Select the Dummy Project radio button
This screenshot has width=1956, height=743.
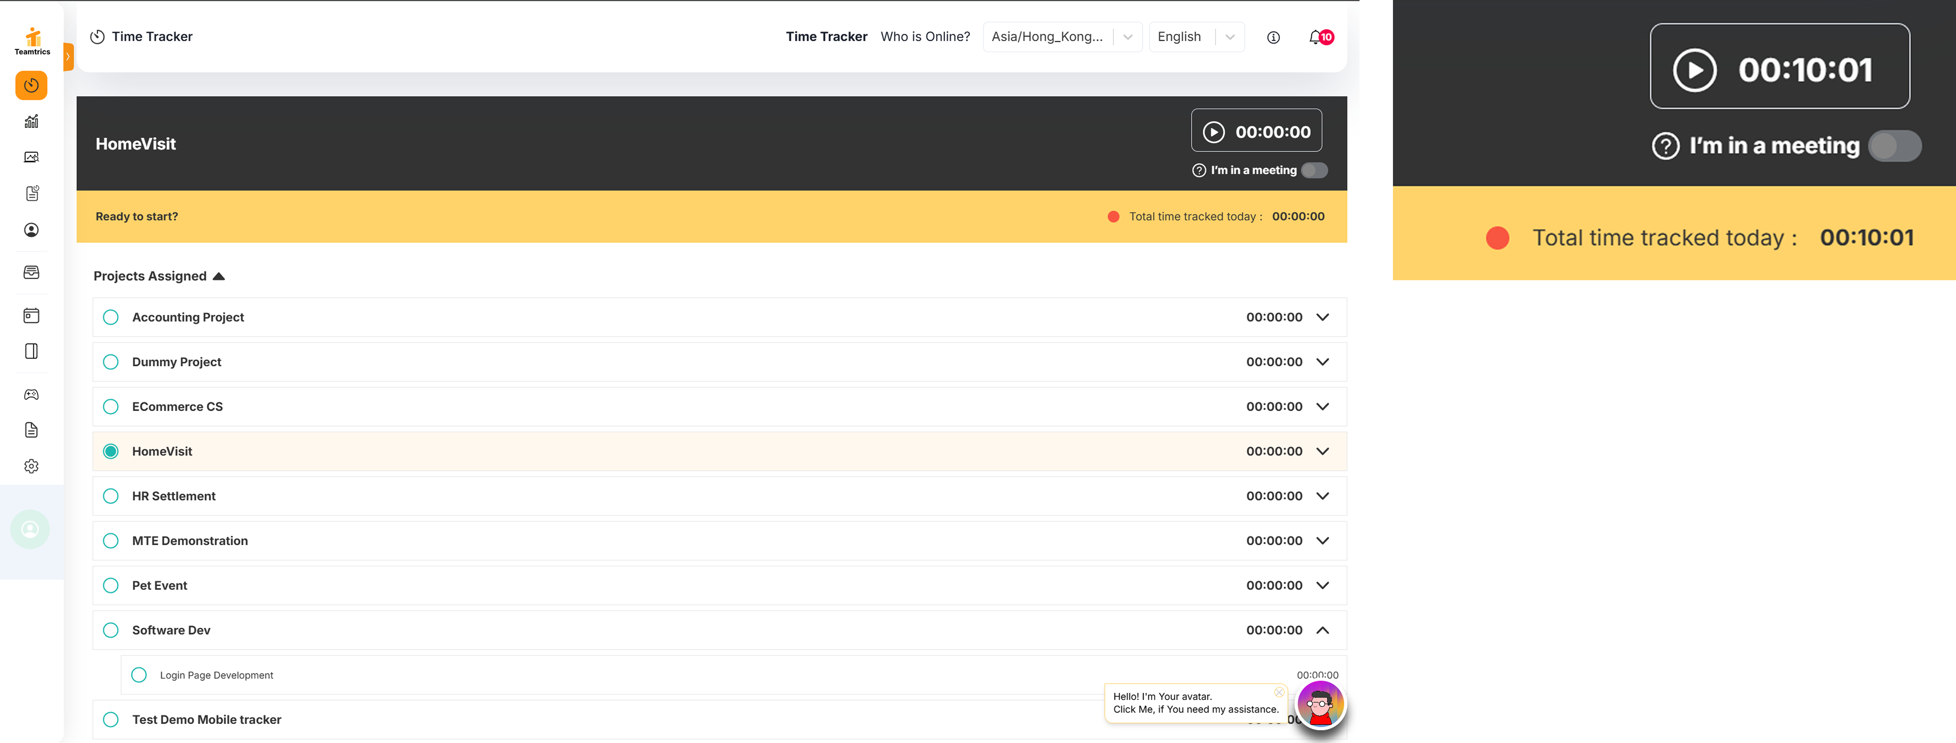[x=111, y=362]
